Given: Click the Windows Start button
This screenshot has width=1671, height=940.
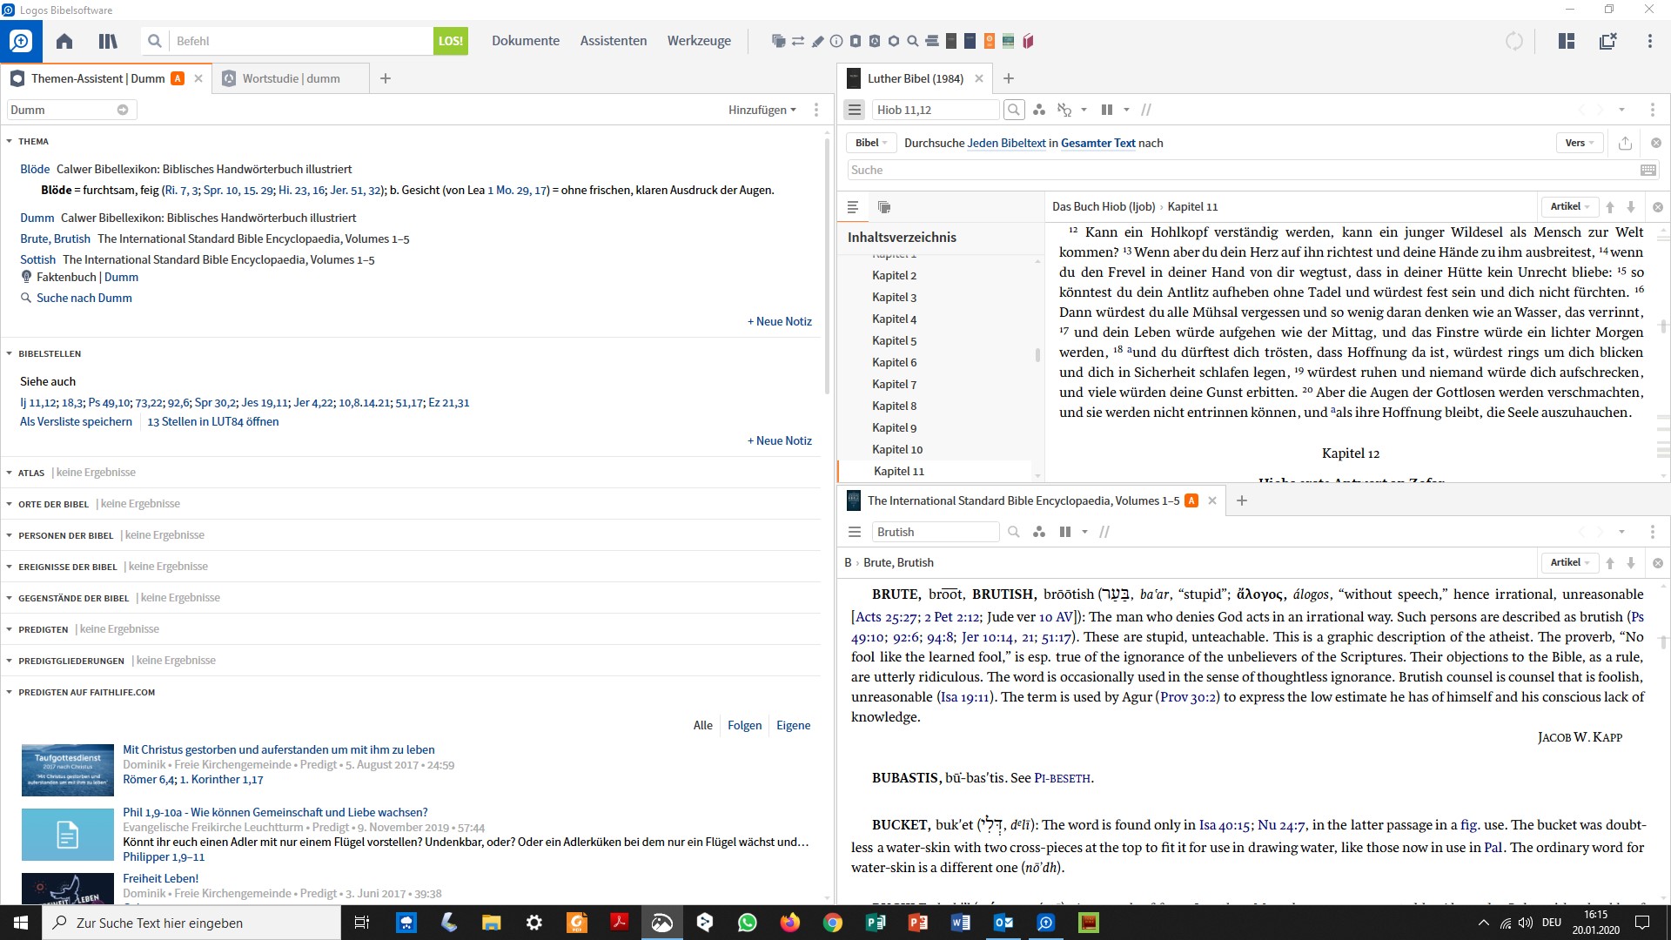Looking at the screenshot, I should click(21, 923).
